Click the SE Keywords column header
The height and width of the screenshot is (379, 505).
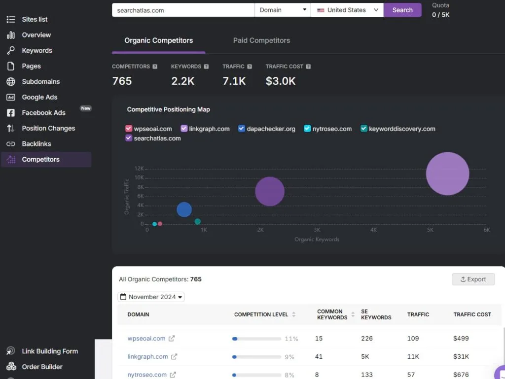[x=376, y=314]
